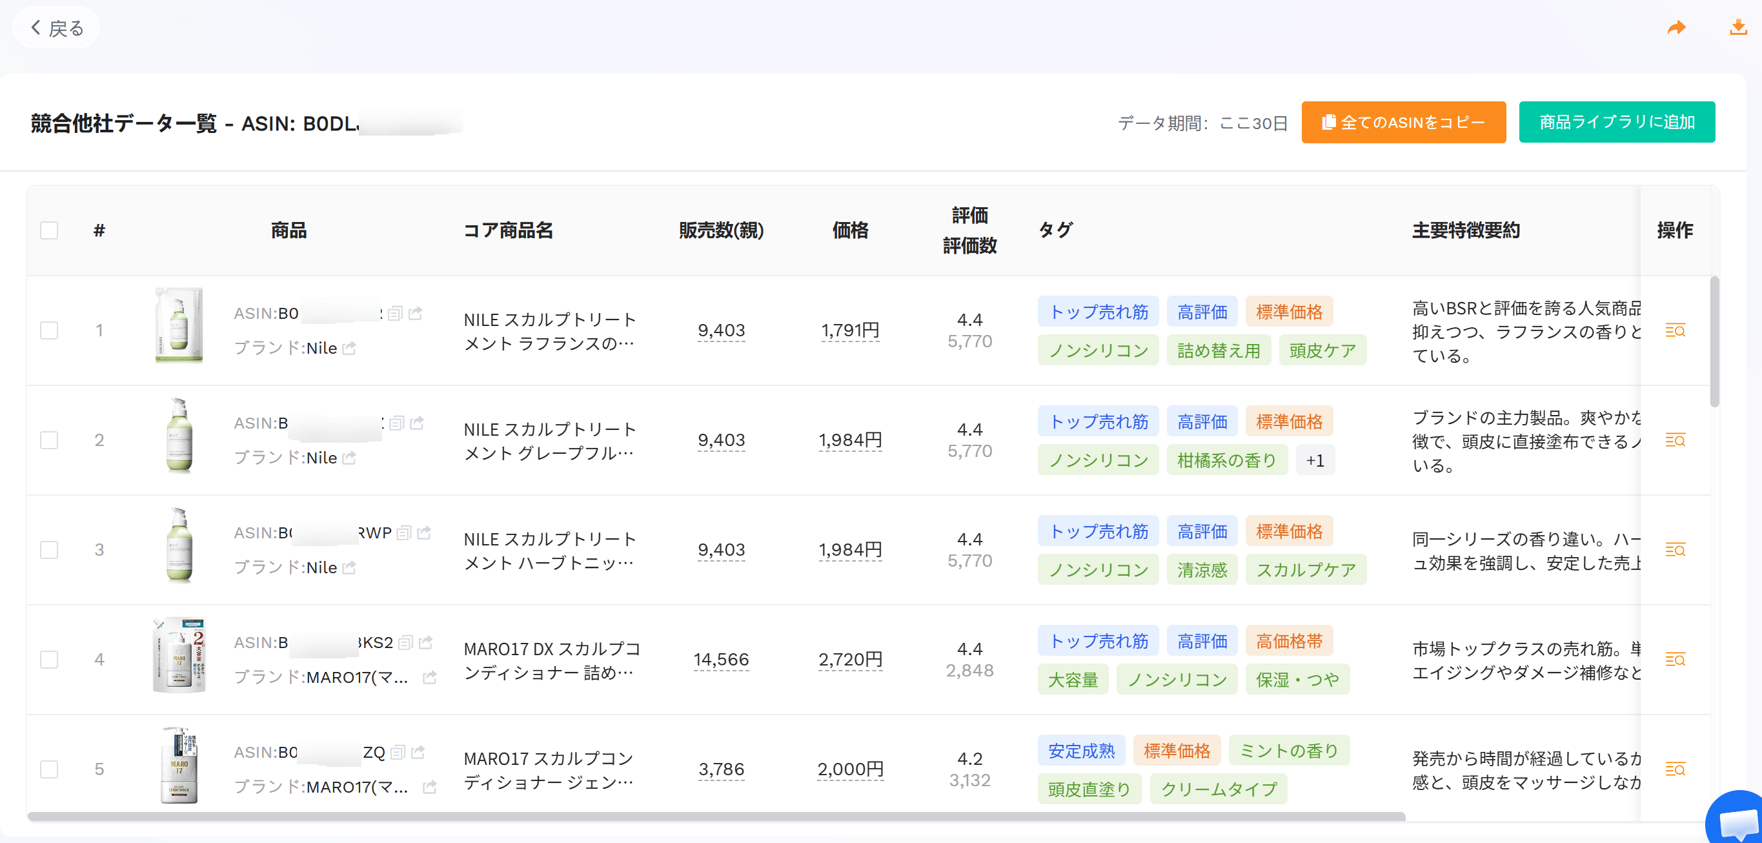Click 安定成熟 tag in row 5
Viewport: 1762px width, 843px height.
point(1080,751)
